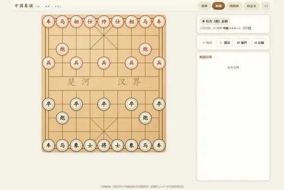Open the 菜单 menu tab
Screen dimensions: 284x190
point(204,6)
